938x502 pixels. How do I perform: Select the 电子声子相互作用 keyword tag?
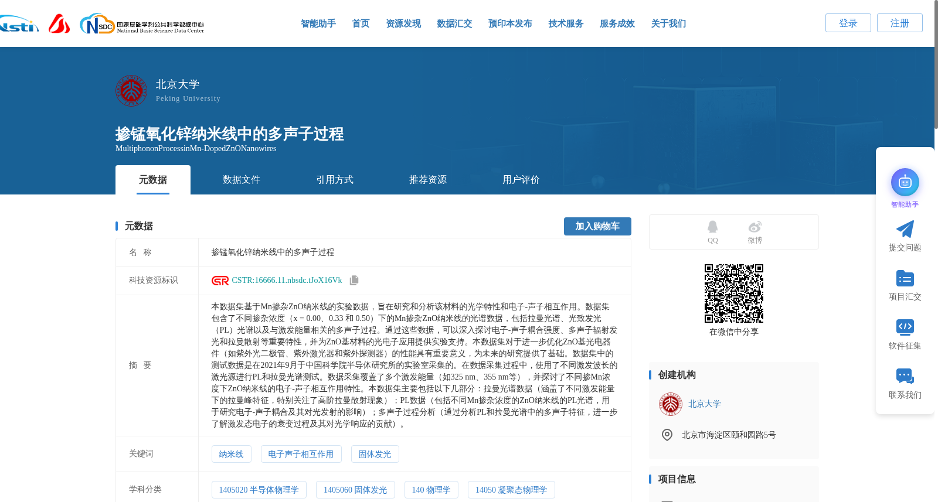pos(301,454)
